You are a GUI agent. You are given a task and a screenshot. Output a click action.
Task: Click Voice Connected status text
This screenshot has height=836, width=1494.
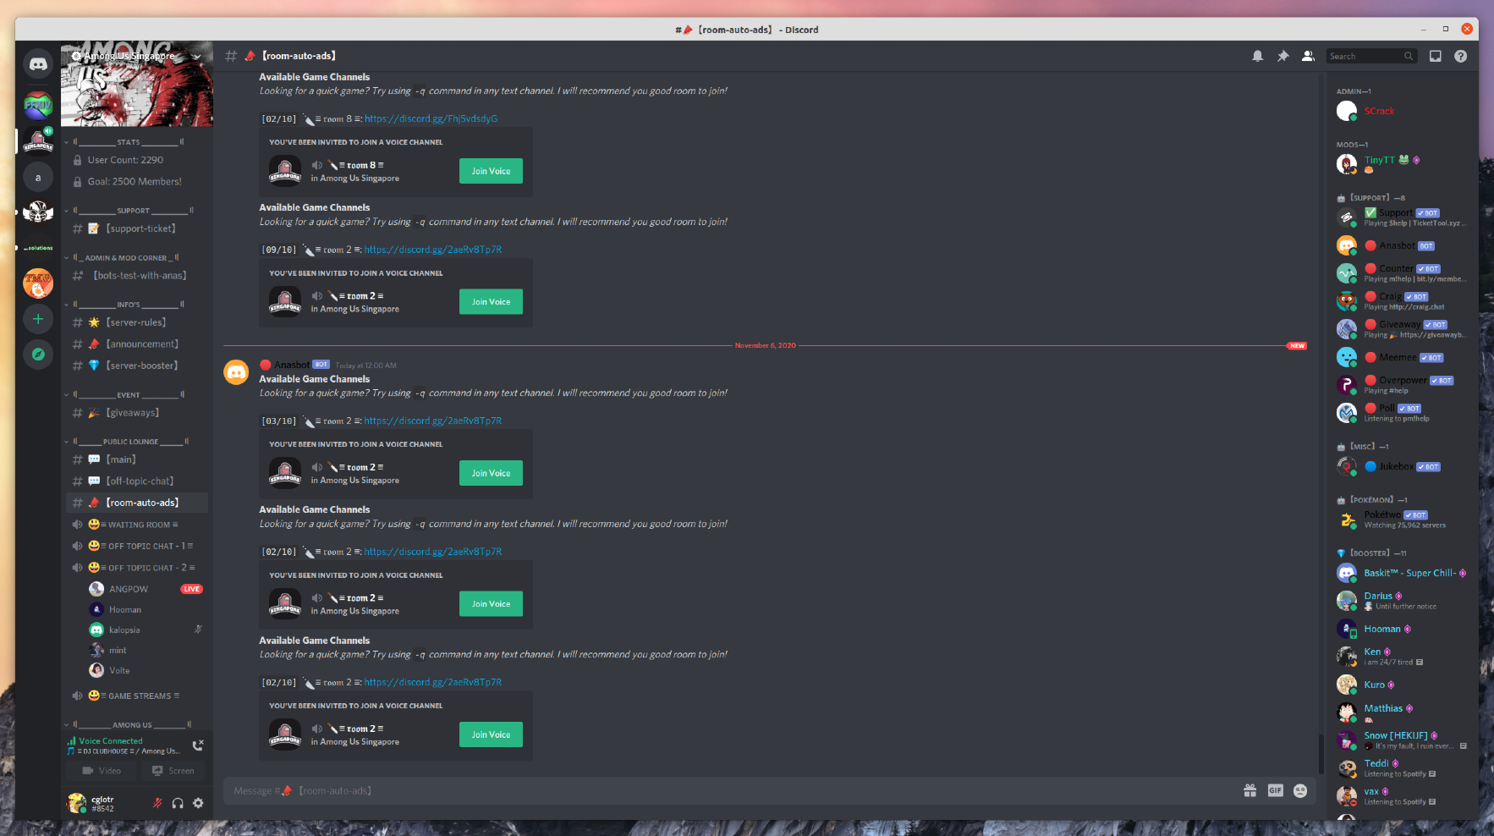coord(111,741)
